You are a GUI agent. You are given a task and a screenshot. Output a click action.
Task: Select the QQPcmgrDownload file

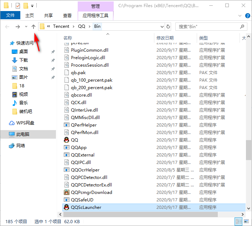91,192
